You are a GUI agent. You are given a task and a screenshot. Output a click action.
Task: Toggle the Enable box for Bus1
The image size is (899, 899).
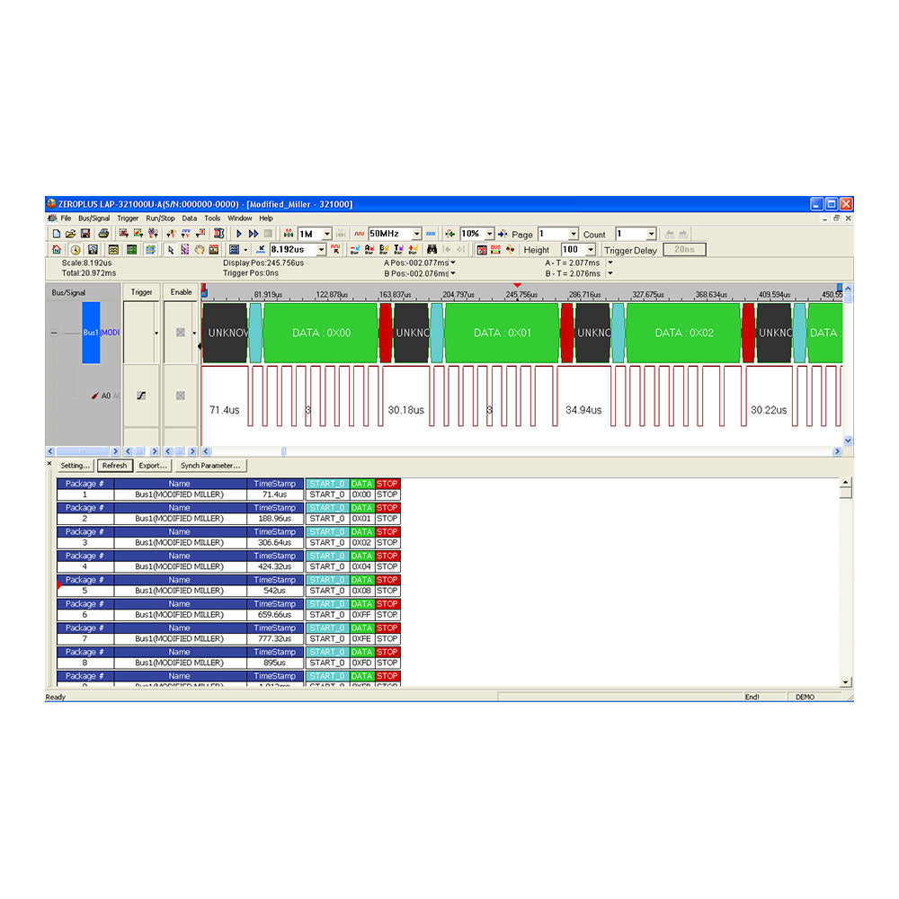pos(180,333)
